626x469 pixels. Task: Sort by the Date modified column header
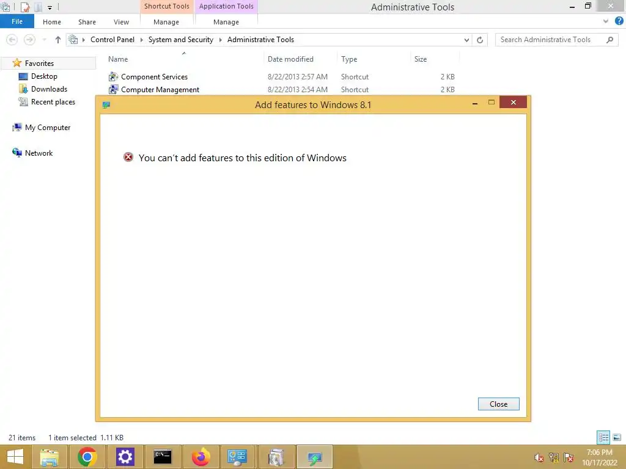coord(301,59)
